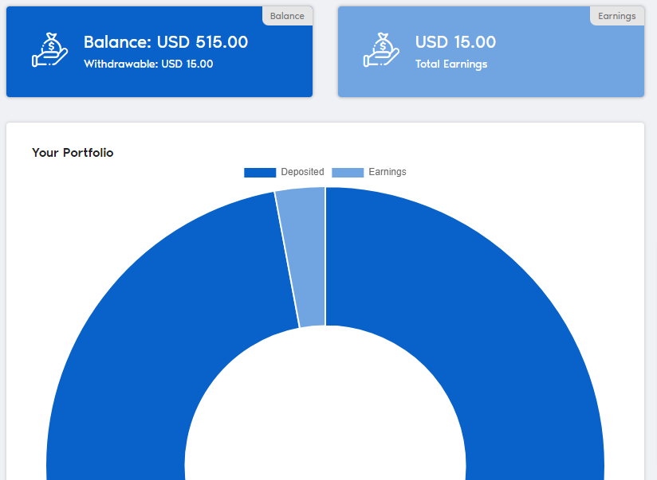Viewport: 657px width, 480px height.
Task: Click the Your Portfolio heading
Action: click(73, 152)
